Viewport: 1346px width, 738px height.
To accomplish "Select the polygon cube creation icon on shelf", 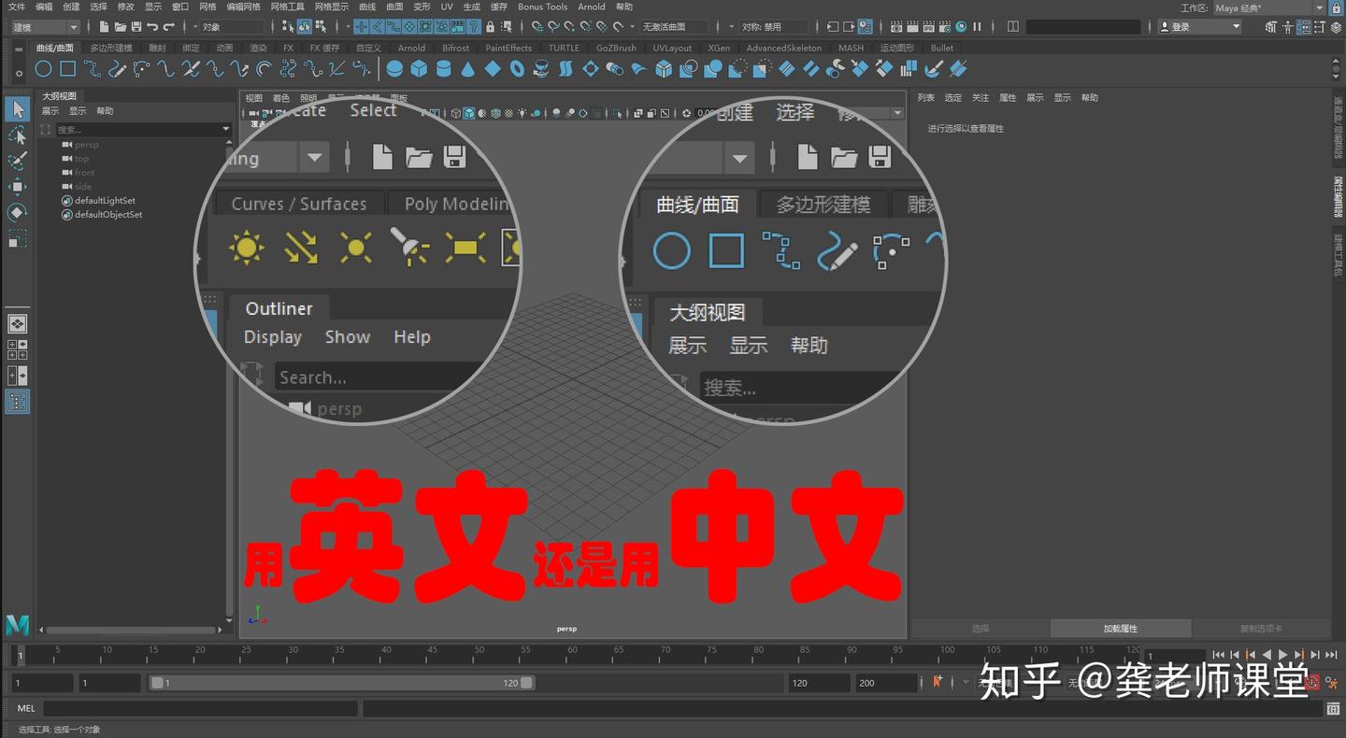I will tap(416, 68).
